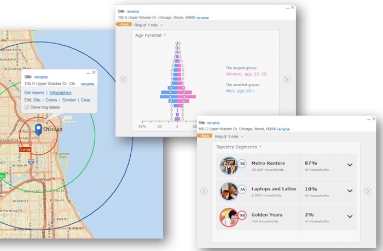Click the Get reports link
383x251 pixels.
[x=34, y=93]
